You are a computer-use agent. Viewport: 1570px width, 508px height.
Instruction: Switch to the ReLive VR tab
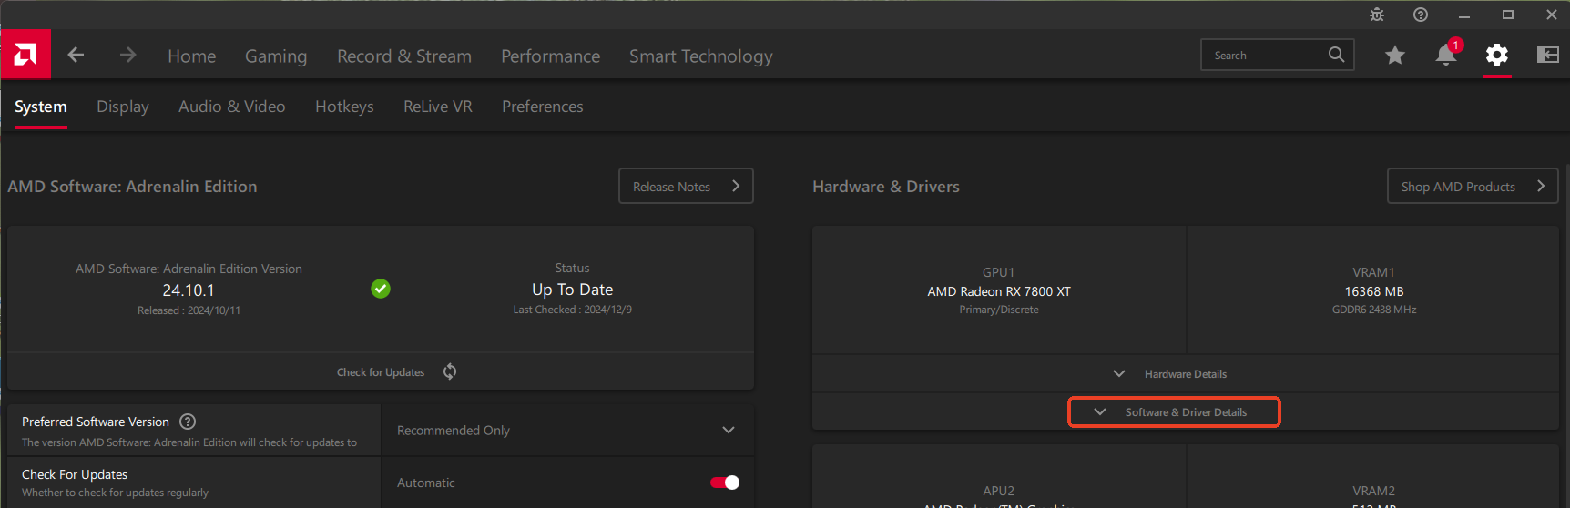point(438,107)
